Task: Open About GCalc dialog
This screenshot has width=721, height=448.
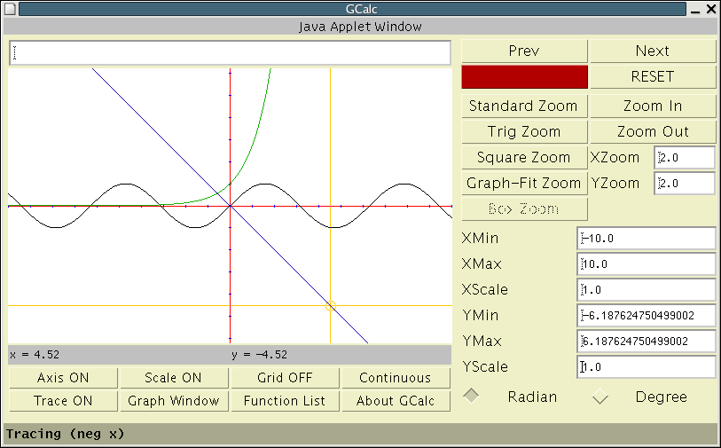Action: point(396,401)
